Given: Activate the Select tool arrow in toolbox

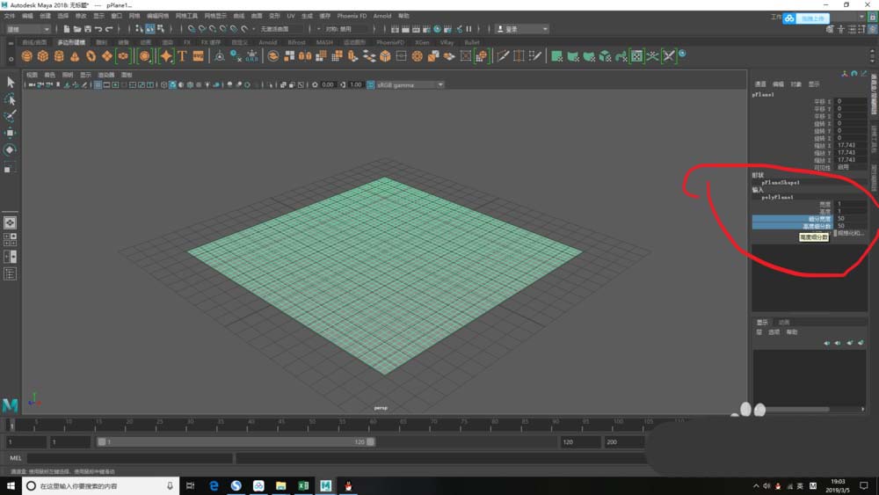Looking at the screenshot, I should click(x=11, y=82).
